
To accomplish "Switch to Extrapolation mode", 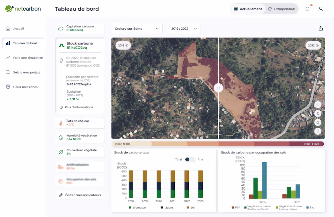I will tap(282, 9).
